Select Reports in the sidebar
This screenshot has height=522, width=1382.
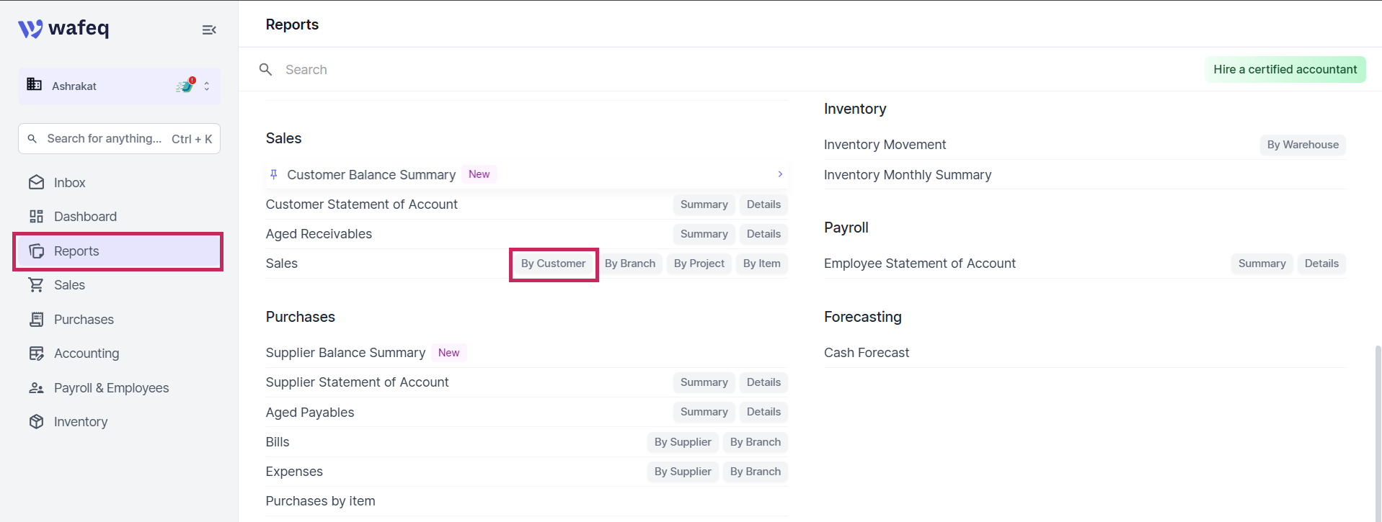(x=119, y=251)
